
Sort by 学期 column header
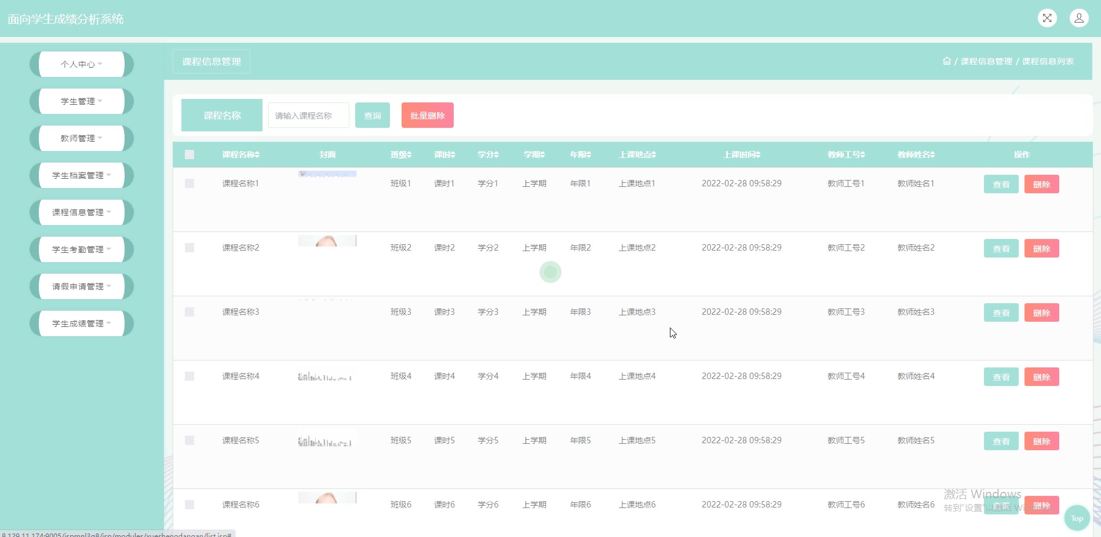pyautogui.click(x=534, y=155)
